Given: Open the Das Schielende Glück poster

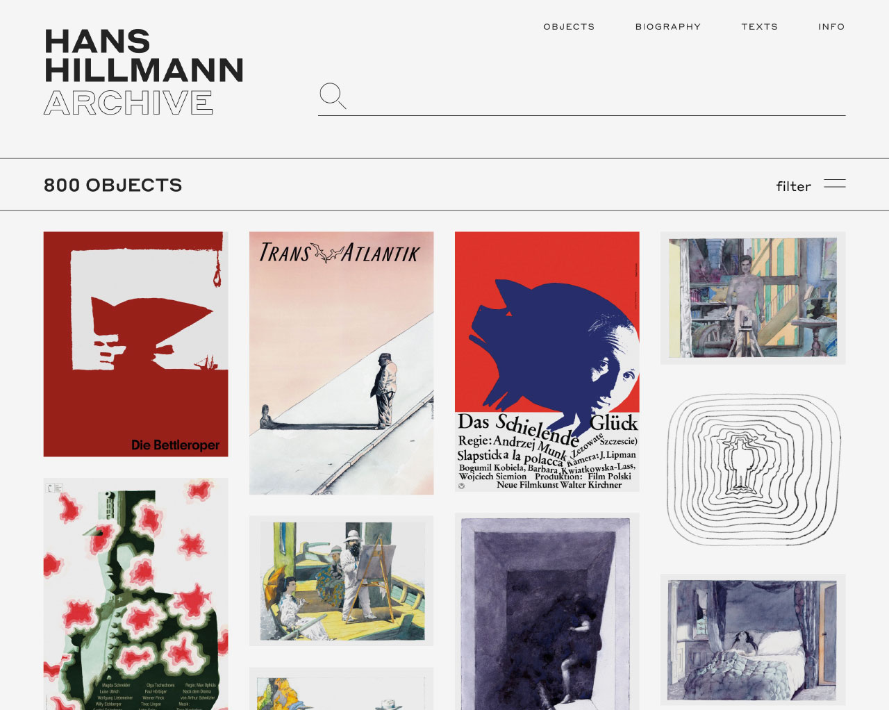Looking at the screenshot, I should [547, 361].
